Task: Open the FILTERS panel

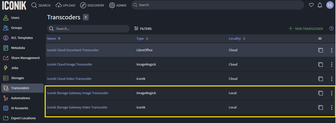Action: (x=143, y=29)
